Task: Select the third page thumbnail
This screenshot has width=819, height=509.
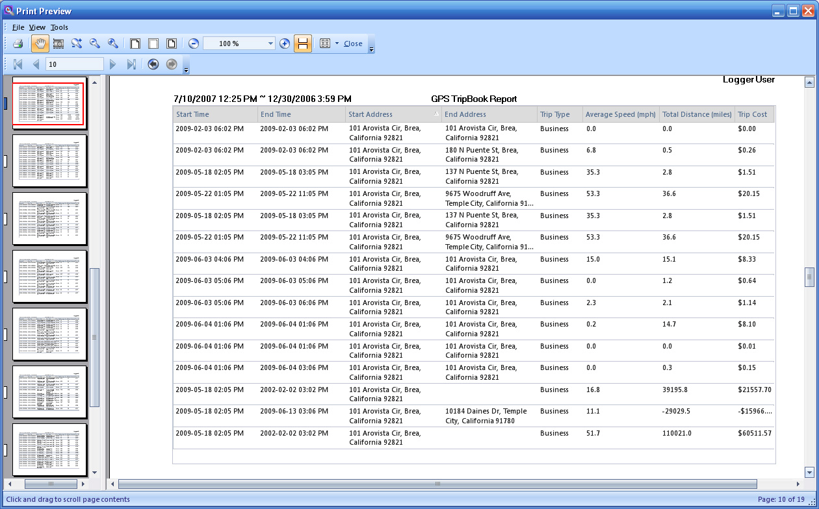Action: point(49,218)
